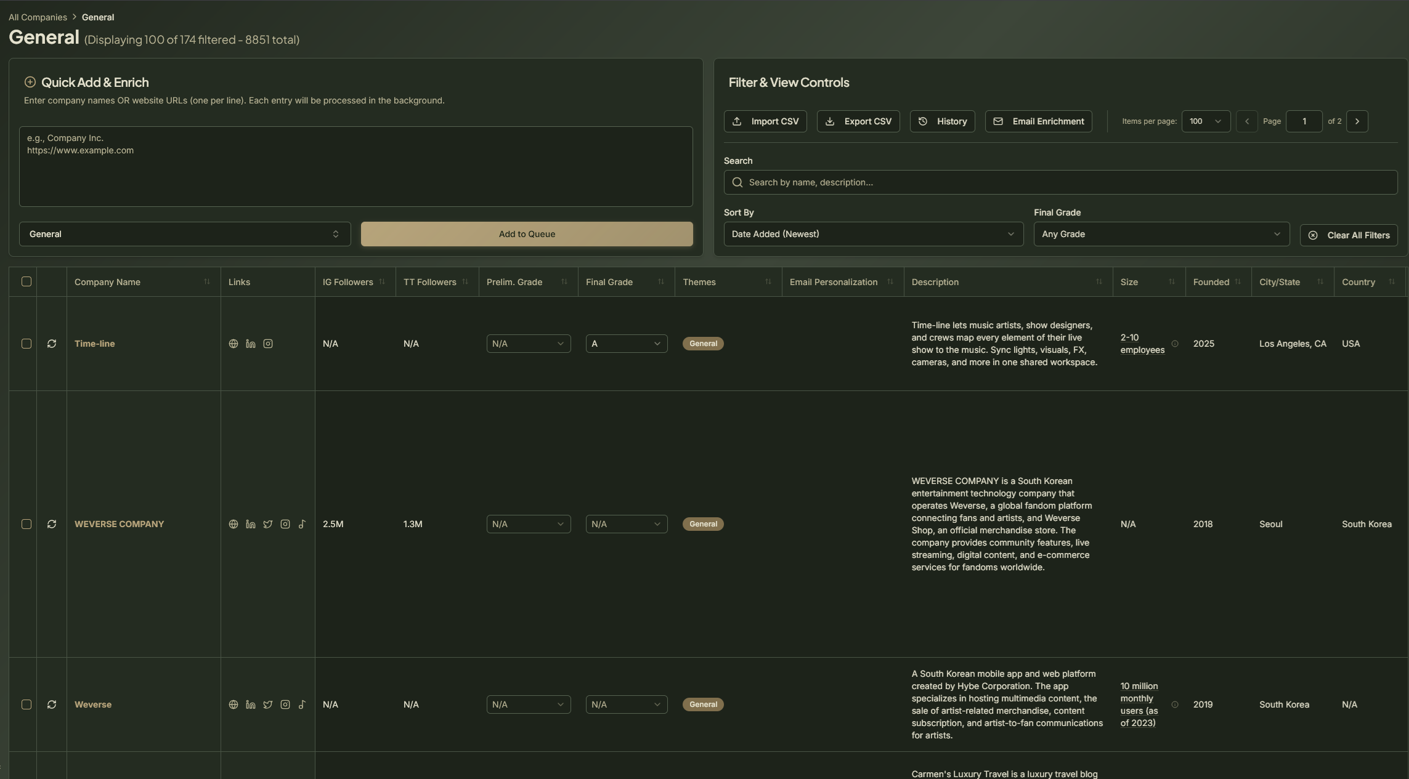Go to All Companies breadcrumb
This screenshot has height=779, width=1409.
point(38,17)
